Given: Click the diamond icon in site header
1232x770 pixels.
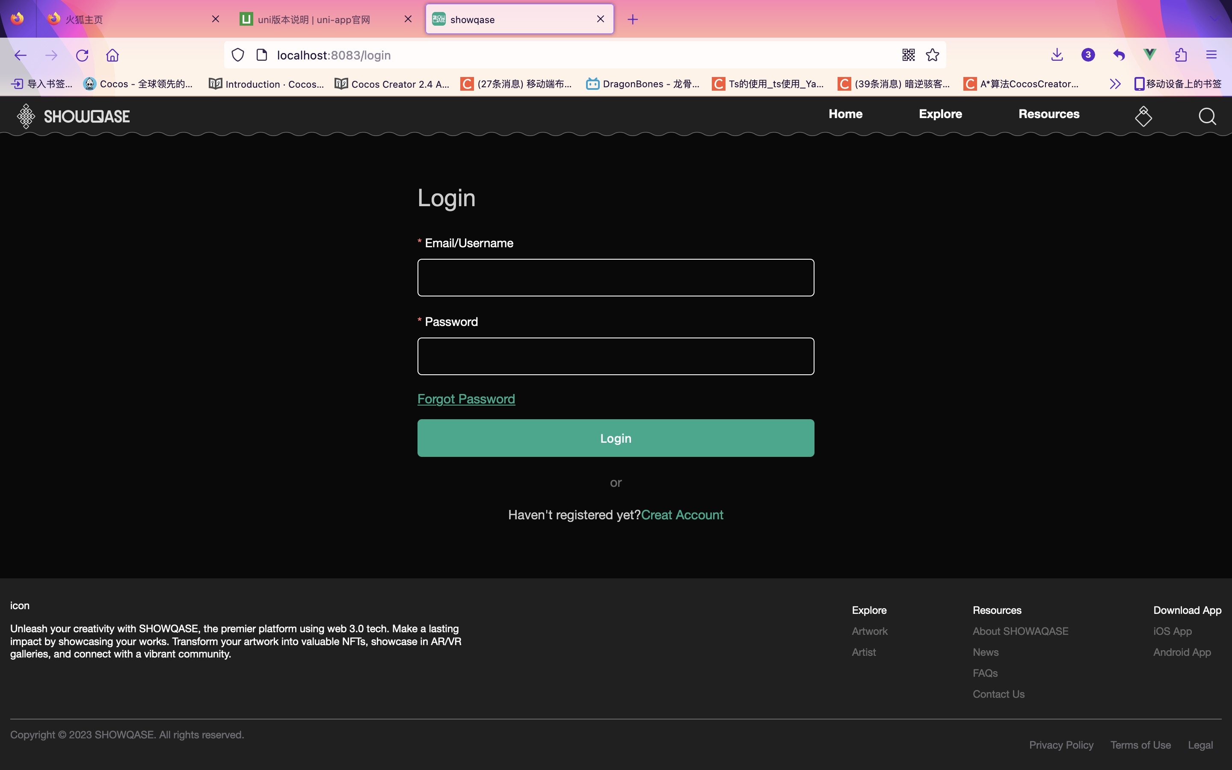Looking at the screenshot, I should [x=1143, y=116].
